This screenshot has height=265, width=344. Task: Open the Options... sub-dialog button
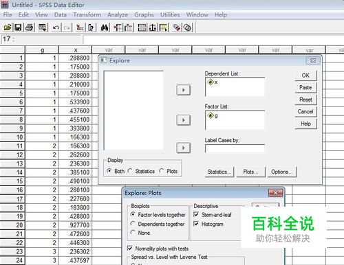(282, 172)
